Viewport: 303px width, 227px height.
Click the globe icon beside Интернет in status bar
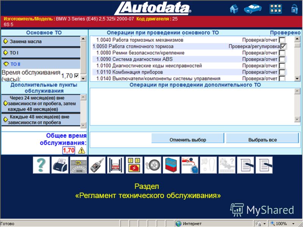pyautogui.click(x=178, y=224)
